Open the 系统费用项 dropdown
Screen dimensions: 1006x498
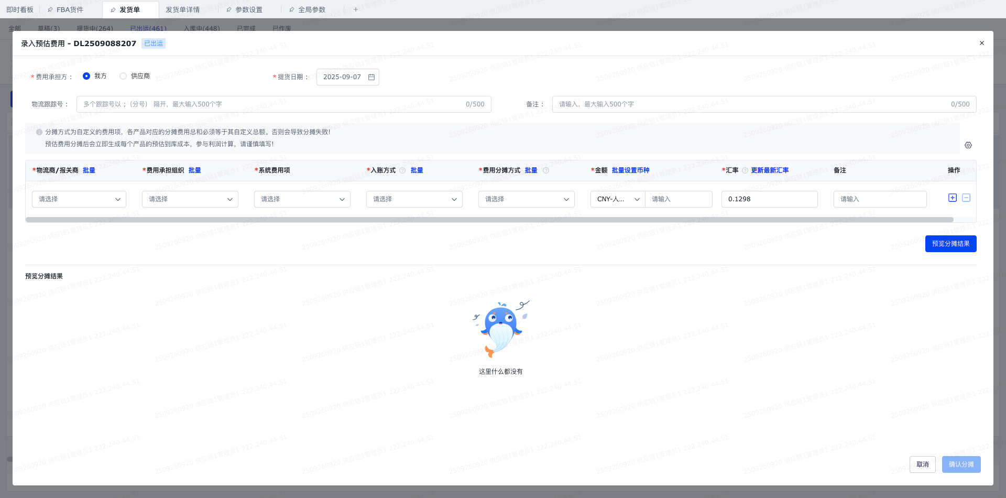tap(302, 199)
